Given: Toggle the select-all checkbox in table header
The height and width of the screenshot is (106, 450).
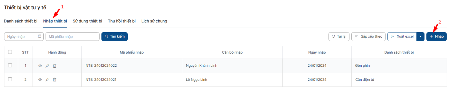Looking at the screenshot, I should (x=10, y=52).
